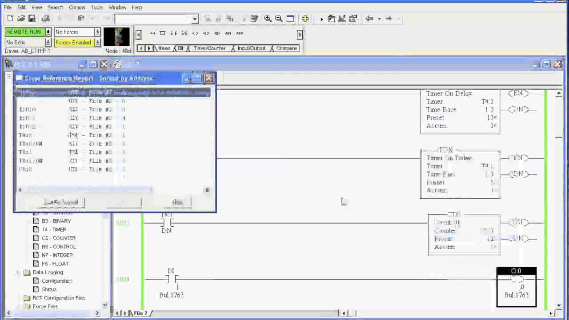Open the Tools menu
569x320 pixels.
point(97,7)
